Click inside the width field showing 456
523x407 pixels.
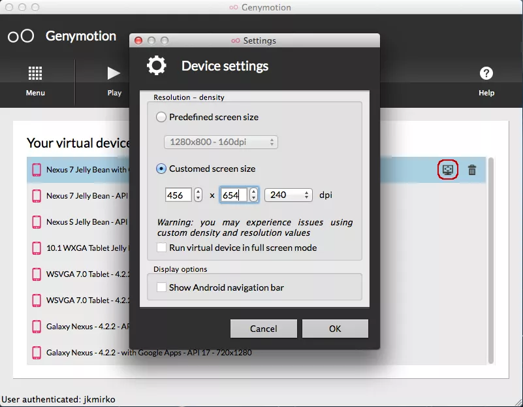point(178,195)
